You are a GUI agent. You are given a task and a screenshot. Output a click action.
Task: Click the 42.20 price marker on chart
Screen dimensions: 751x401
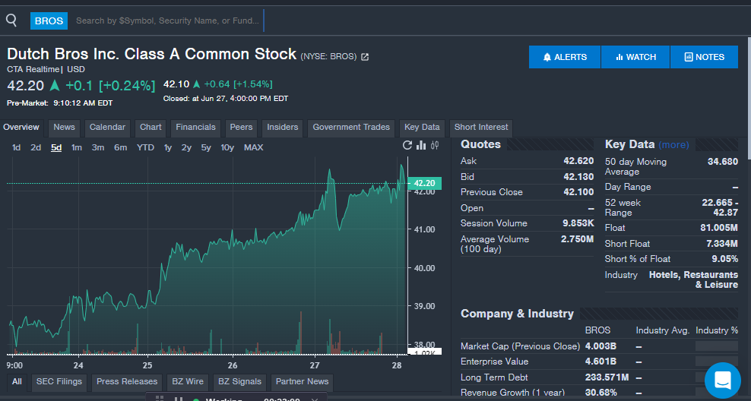tap(424, 183)
